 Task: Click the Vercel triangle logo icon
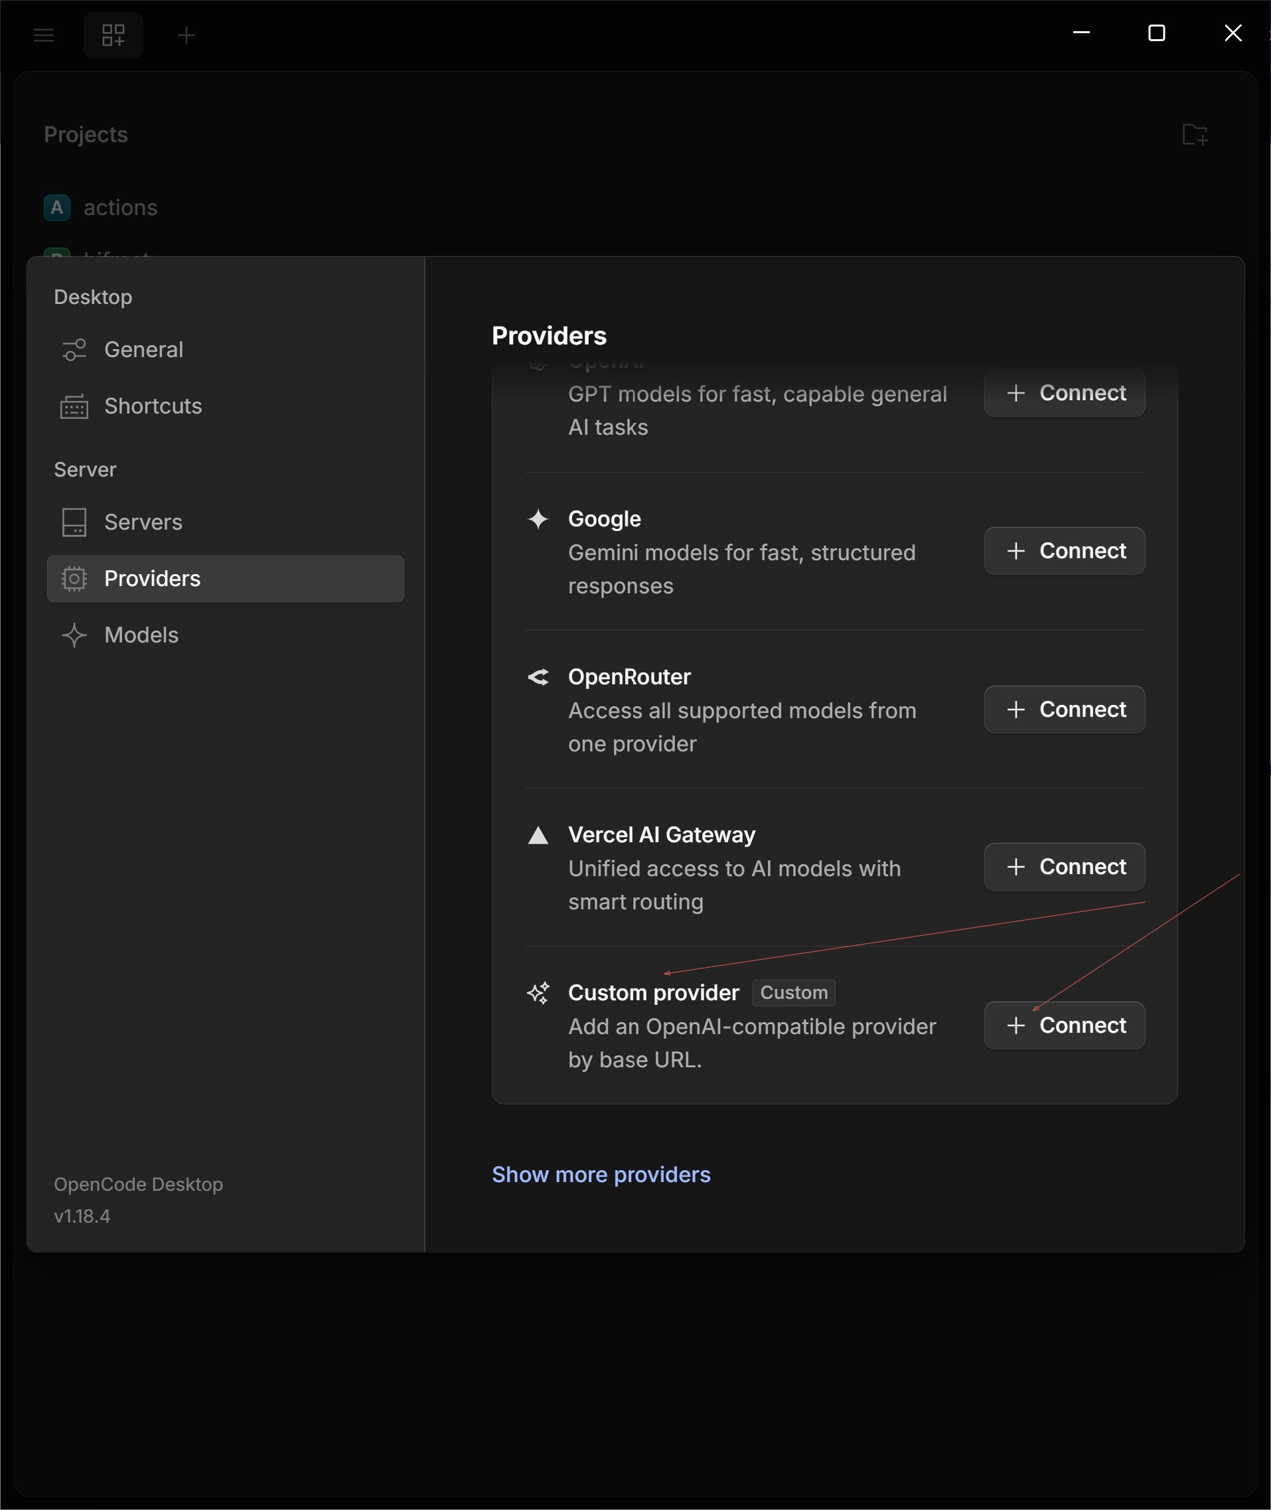538,835
